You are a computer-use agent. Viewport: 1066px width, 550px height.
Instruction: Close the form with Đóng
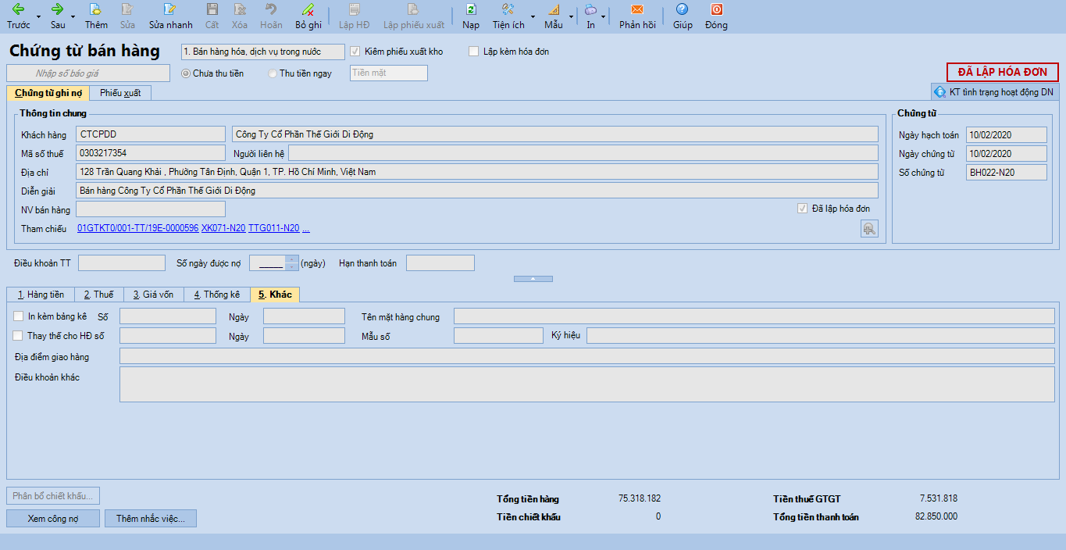point(716,16)
